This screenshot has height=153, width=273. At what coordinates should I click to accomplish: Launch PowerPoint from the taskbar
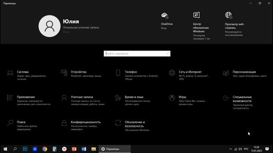[74, 149]
